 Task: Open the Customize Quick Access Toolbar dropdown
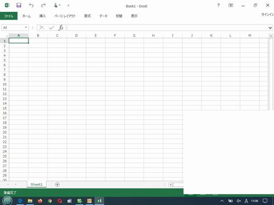point(68,5)
